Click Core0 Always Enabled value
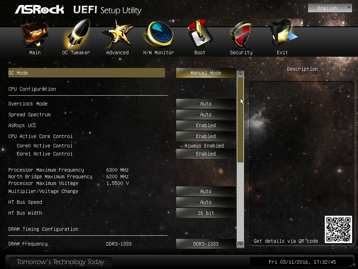 pyautogui.click(x=204, y=146)
